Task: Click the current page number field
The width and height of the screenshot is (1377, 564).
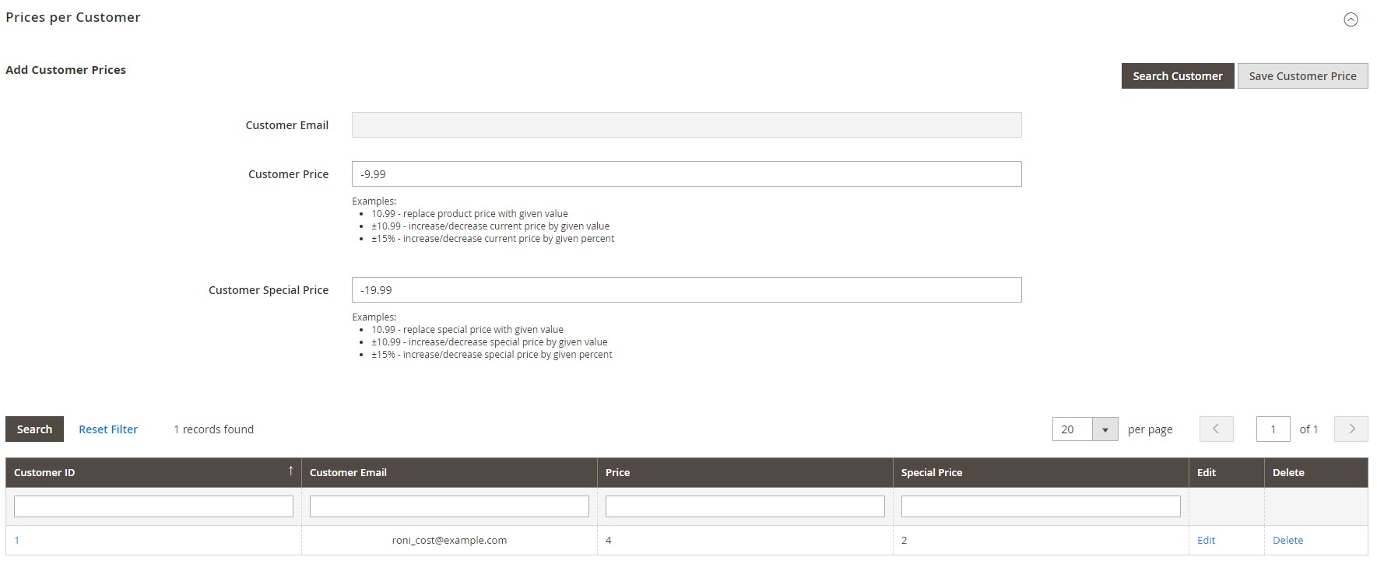Action: 1273,429
